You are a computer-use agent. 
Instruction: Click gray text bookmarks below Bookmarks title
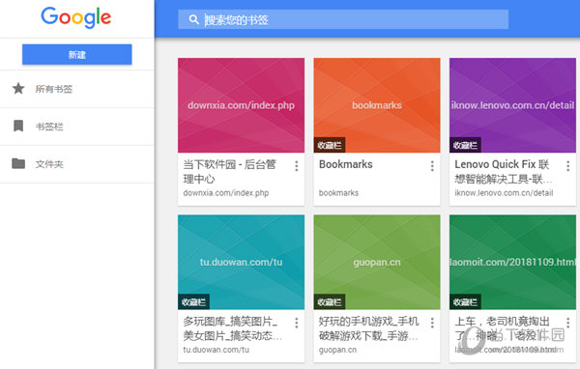click(x=339, y=193)
